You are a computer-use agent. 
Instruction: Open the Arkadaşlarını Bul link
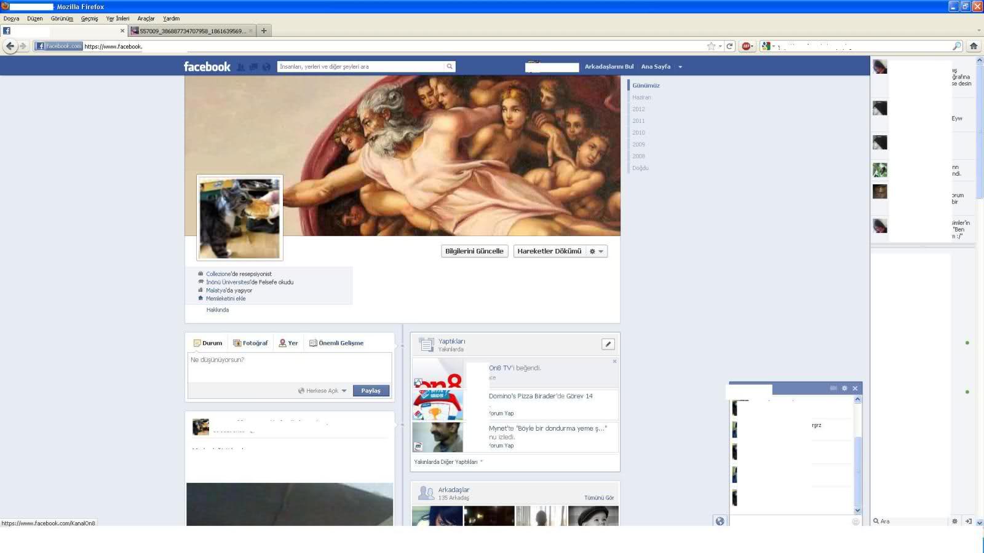pyautogui.click(x=609, y=66)
